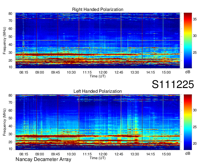Click the 50 MHz tick of Left Handed plot
This screenshot has height=163, width=200.
(10, 118)
